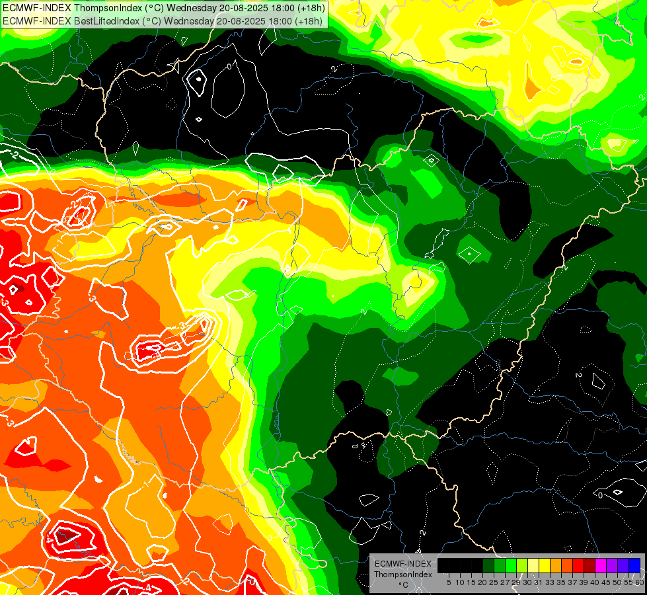Screen dimensions: 647x595
Task: Select the yellow-green 29-30 legend swatch
Action: [x=522, y=565]
